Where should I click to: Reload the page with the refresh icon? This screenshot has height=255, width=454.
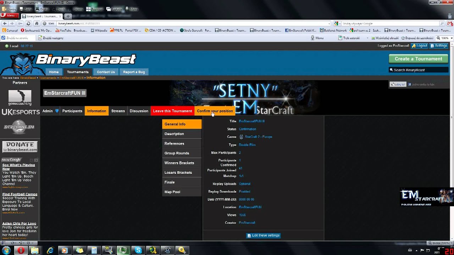click(28, 24)
